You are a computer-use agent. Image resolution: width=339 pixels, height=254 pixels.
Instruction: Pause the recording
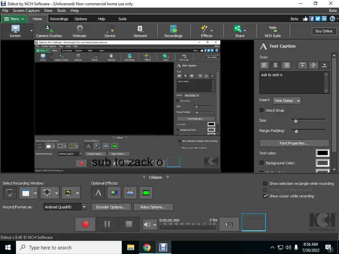107,224
